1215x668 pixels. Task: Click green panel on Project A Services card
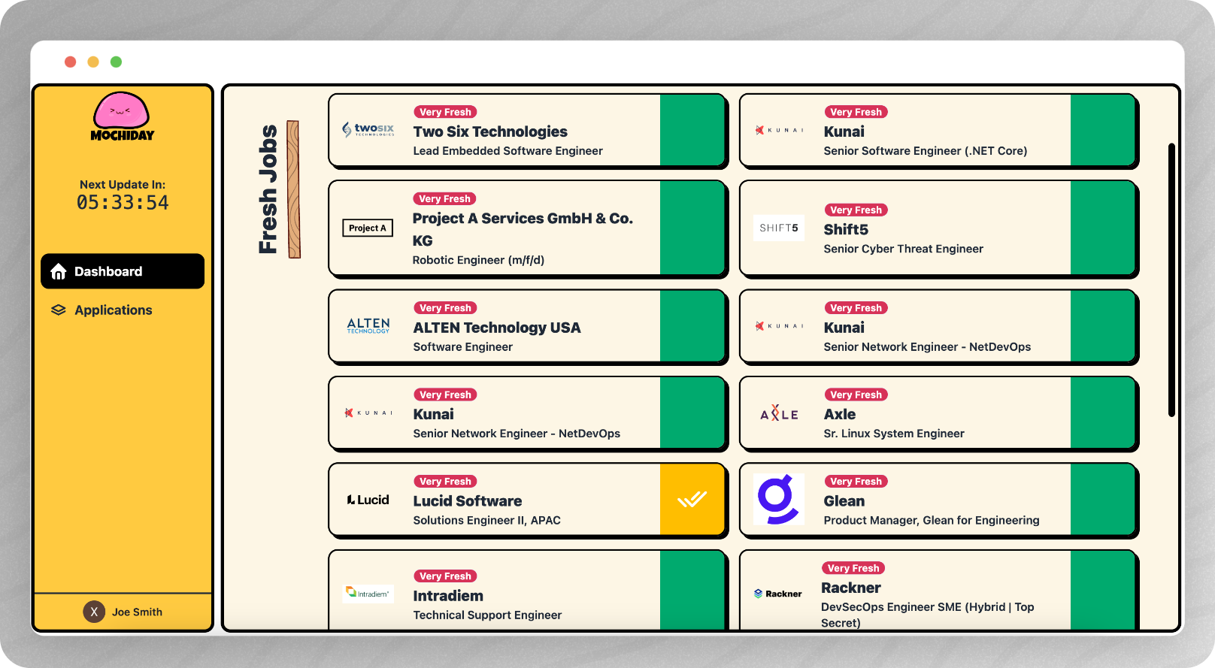point(692,228)
